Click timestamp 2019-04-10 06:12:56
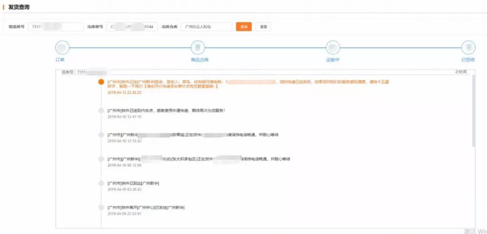The width and height of the screenshot is (487, 234). 124,165
